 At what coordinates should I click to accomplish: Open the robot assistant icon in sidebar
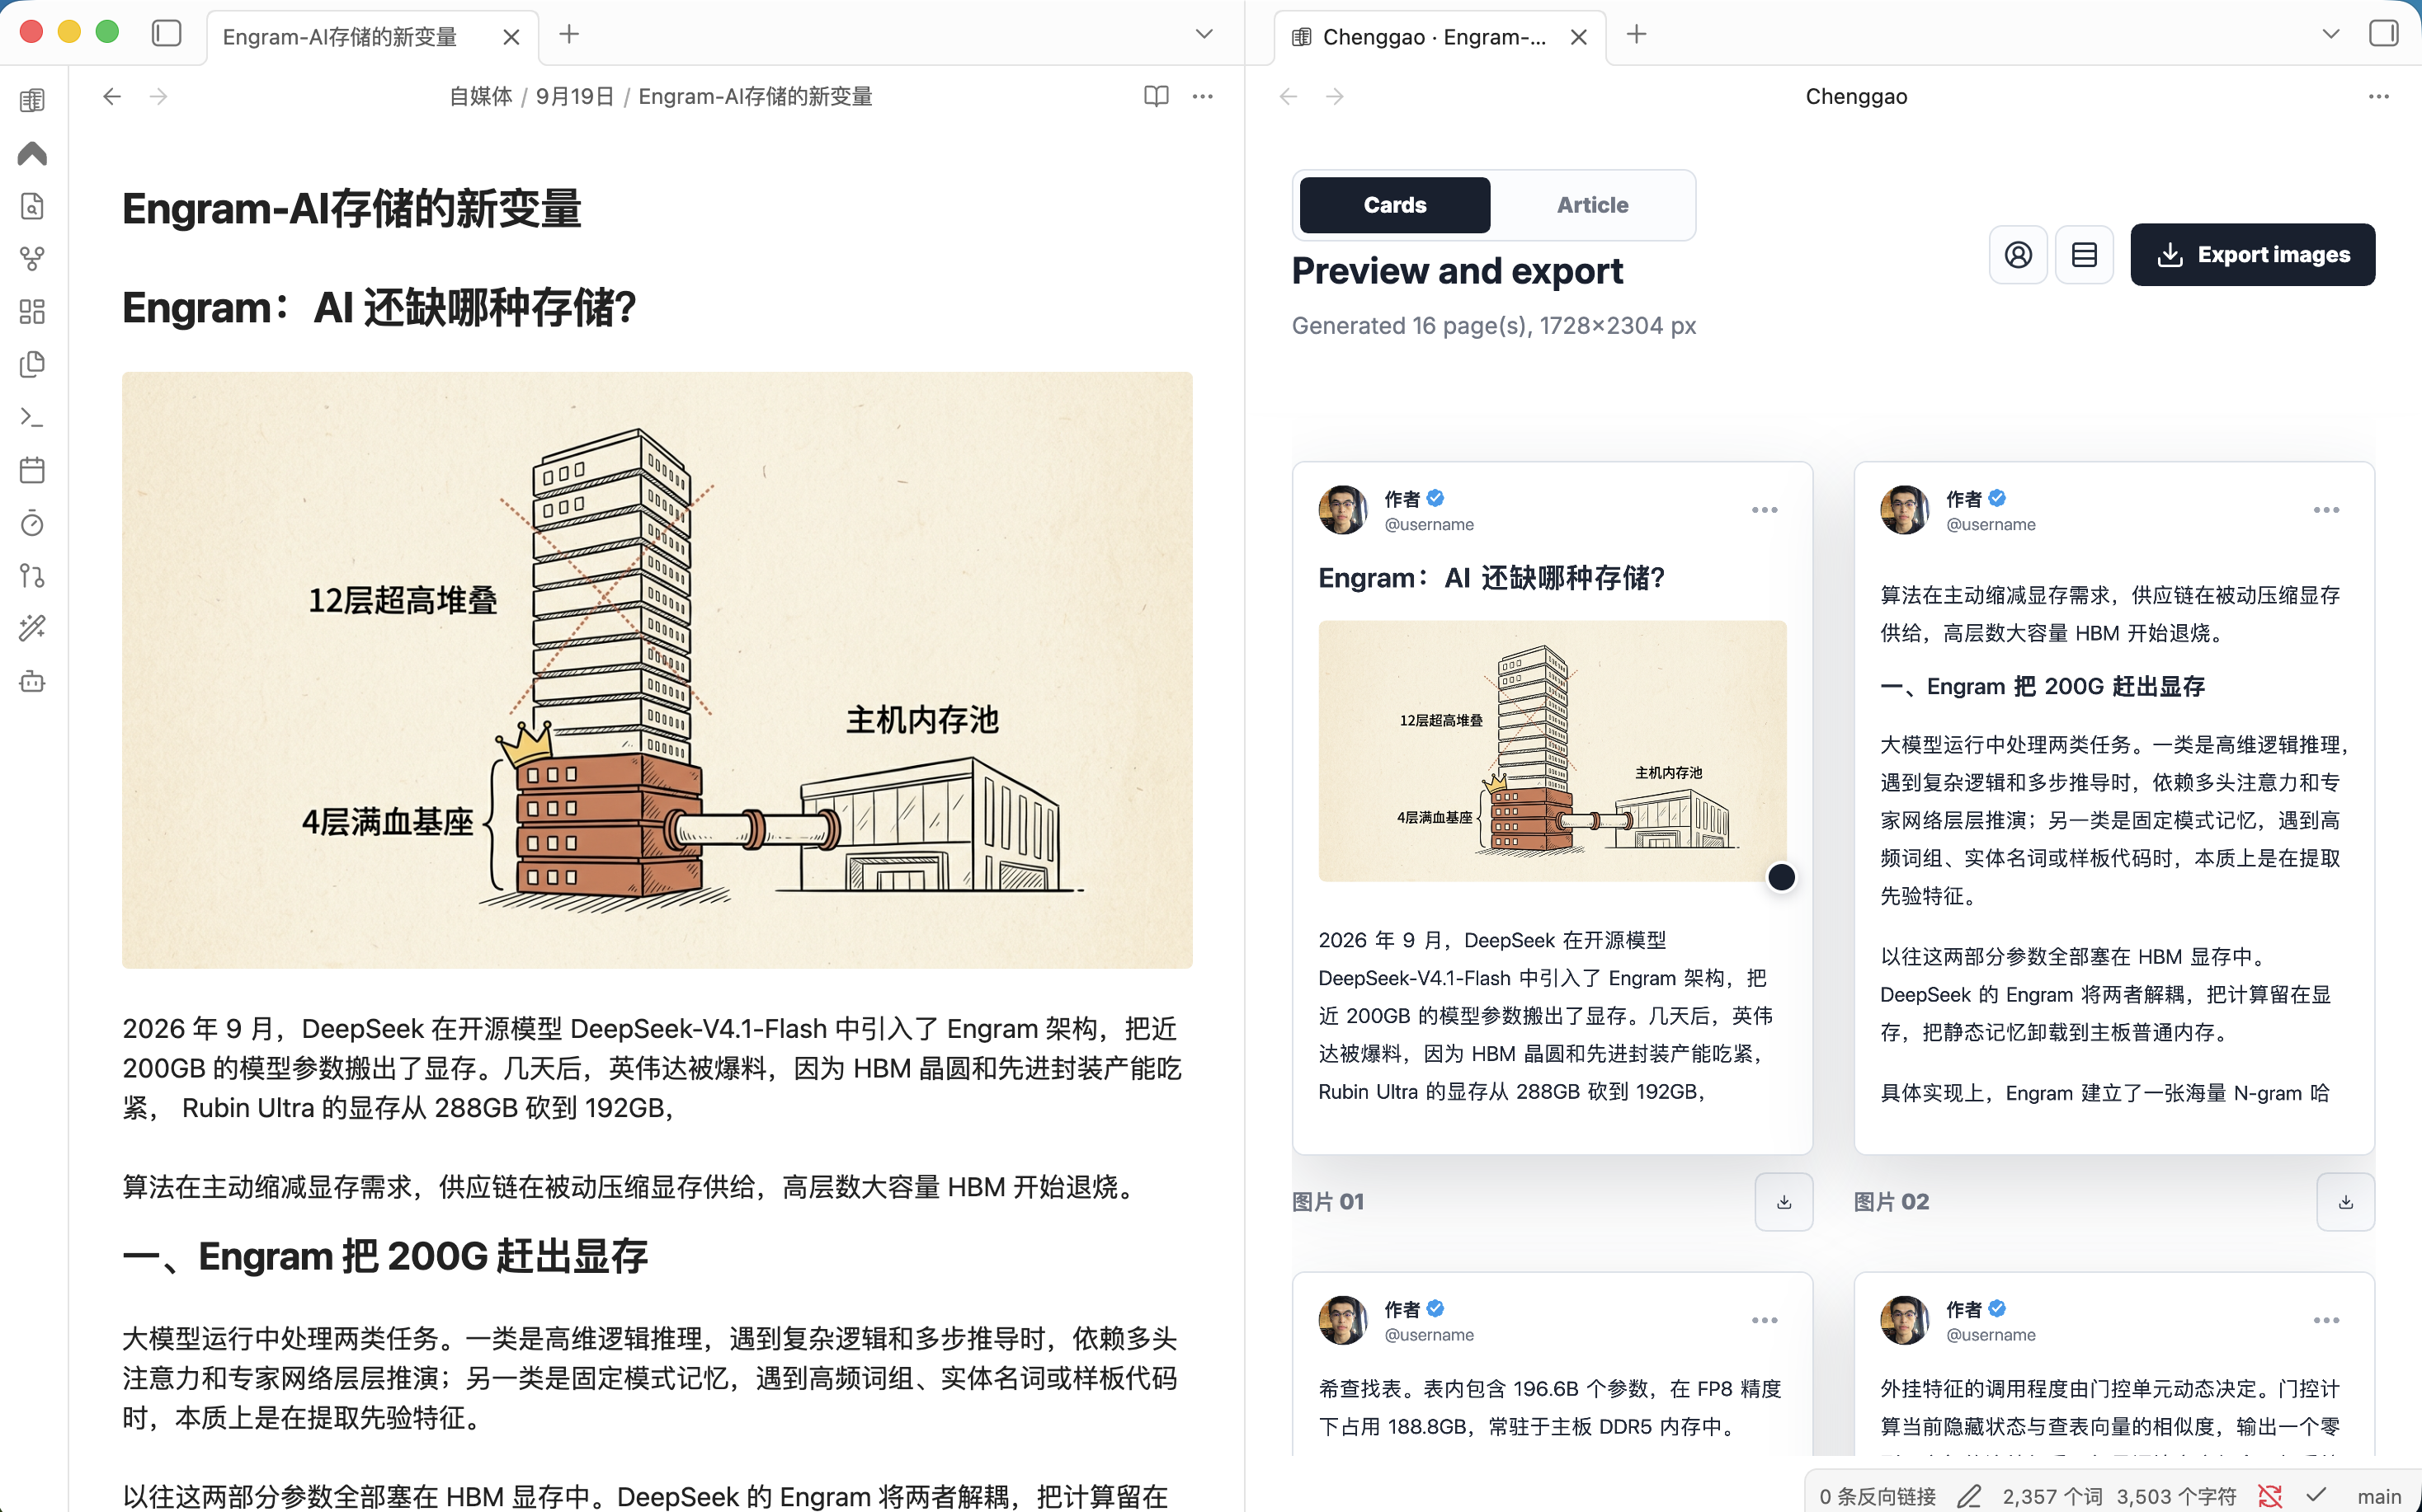tap(32, 682)
